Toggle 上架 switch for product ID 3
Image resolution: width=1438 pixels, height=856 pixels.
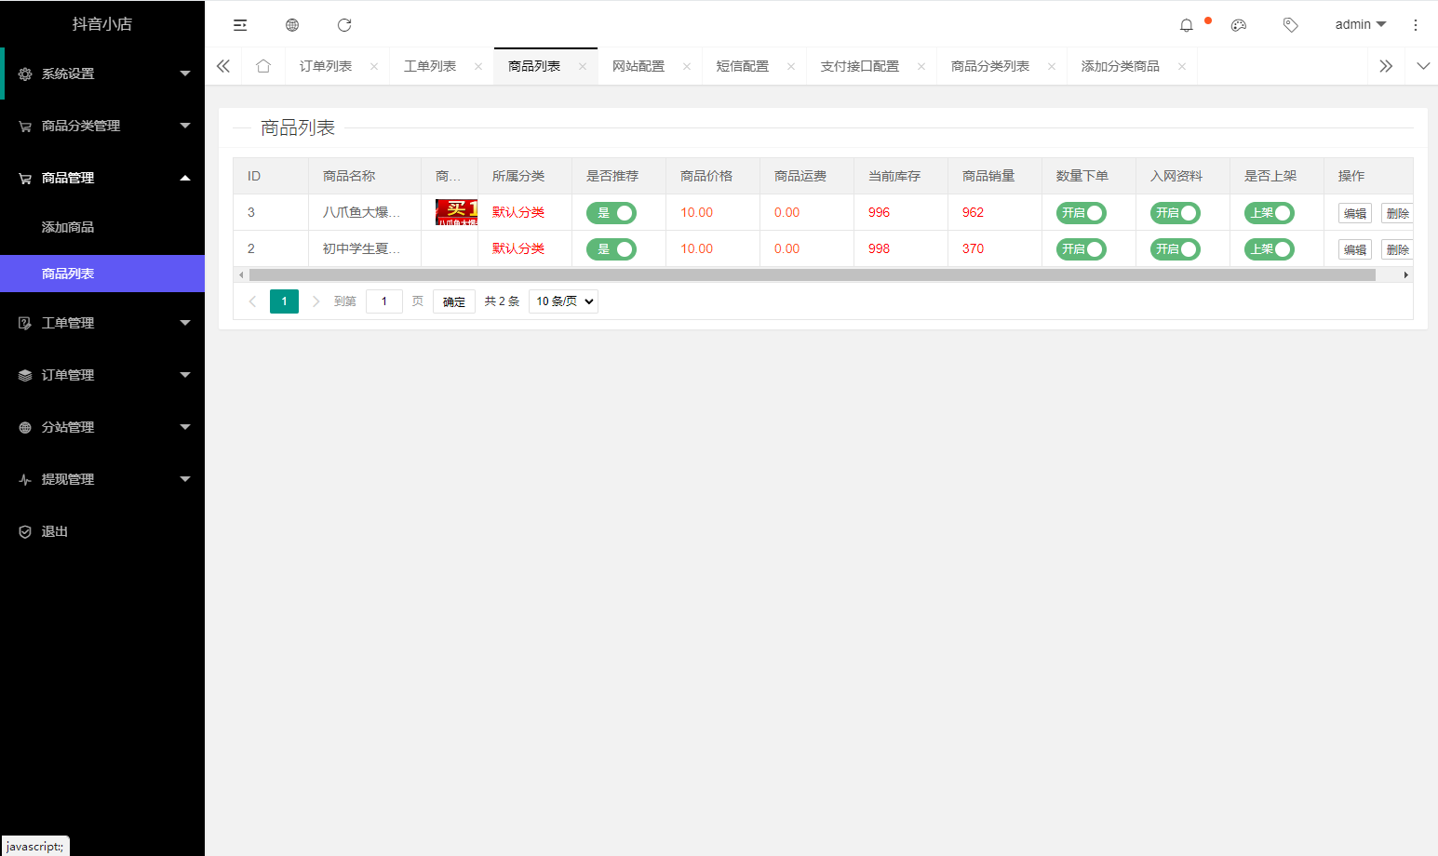pos(1269,212)
